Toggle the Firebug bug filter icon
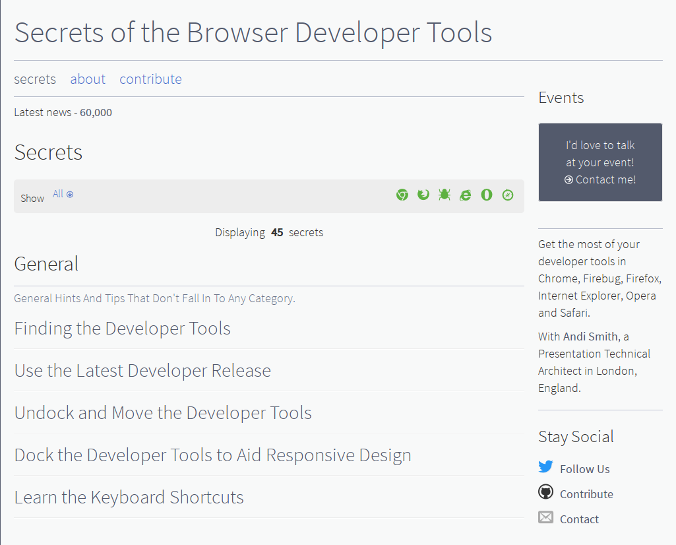Viewport: 676px width, 545px height. pos(444,195)
